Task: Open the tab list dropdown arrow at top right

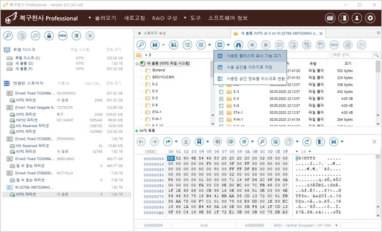Action: point(378,33)
